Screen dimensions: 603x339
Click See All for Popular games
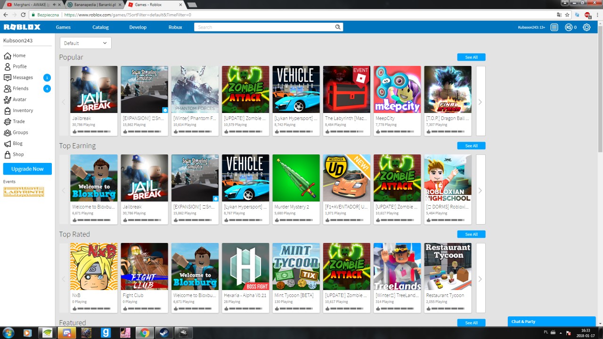pyautogui.click(x=471, y=57)
